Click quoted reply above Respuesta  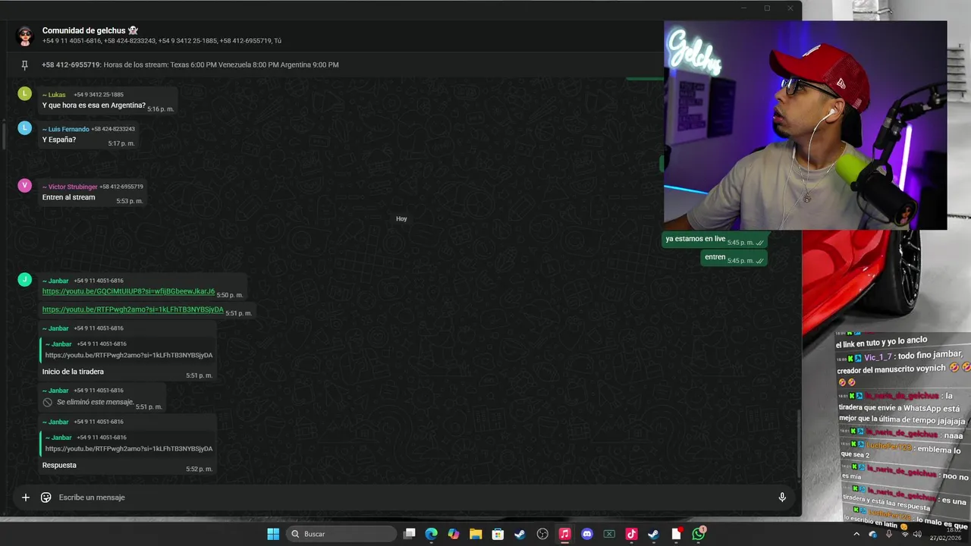(x=128, y=443)
